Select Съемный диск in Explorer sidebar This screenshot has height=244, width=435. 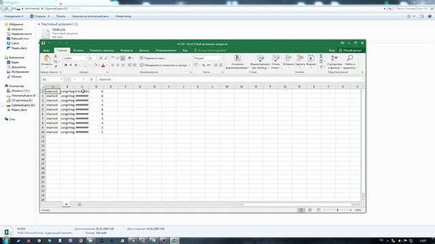21,105
